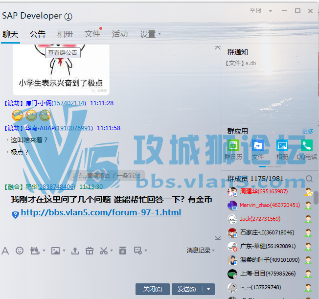Open the 消息记录 history dropdown

[x=201, y=251]
